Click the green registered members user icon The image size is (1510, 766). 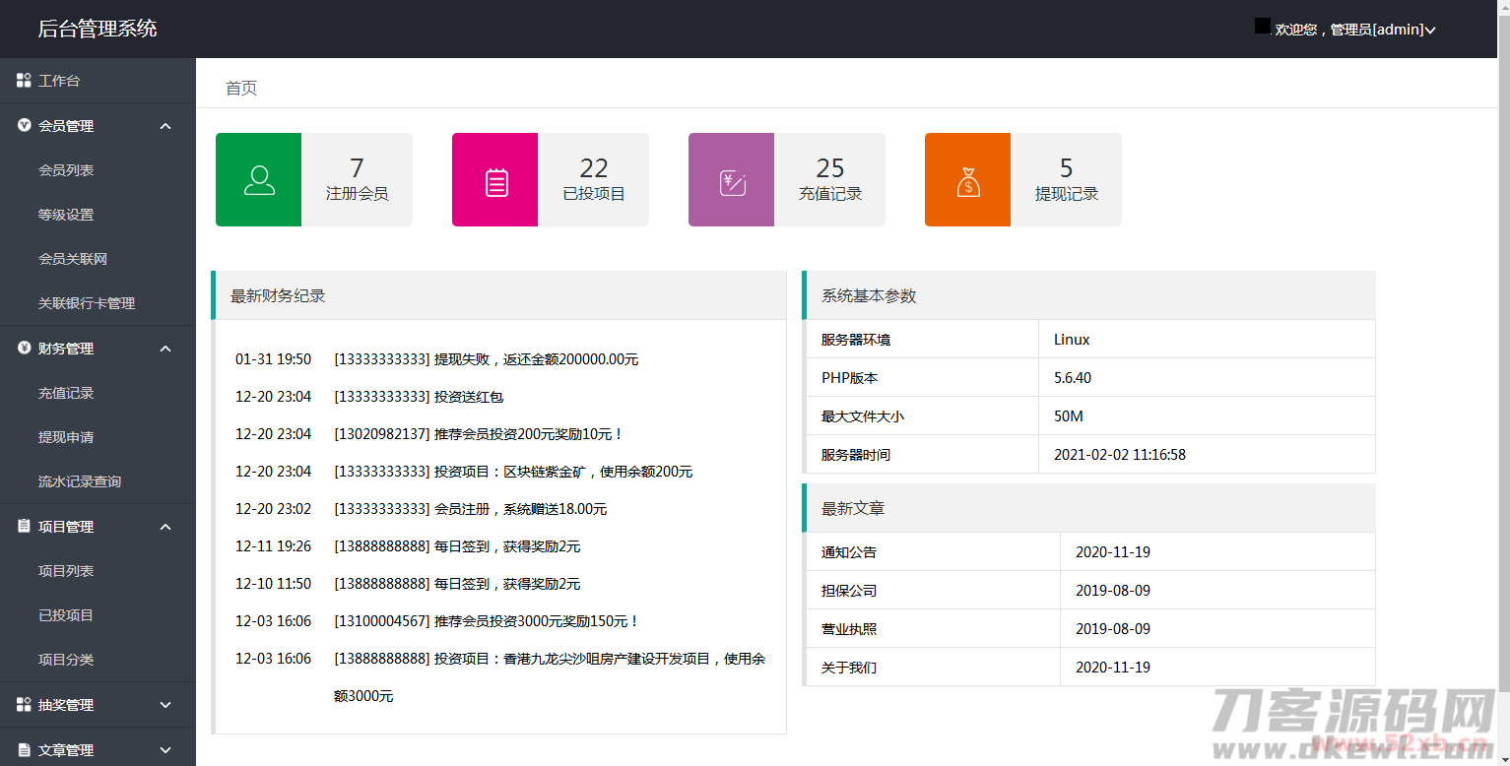259,180
